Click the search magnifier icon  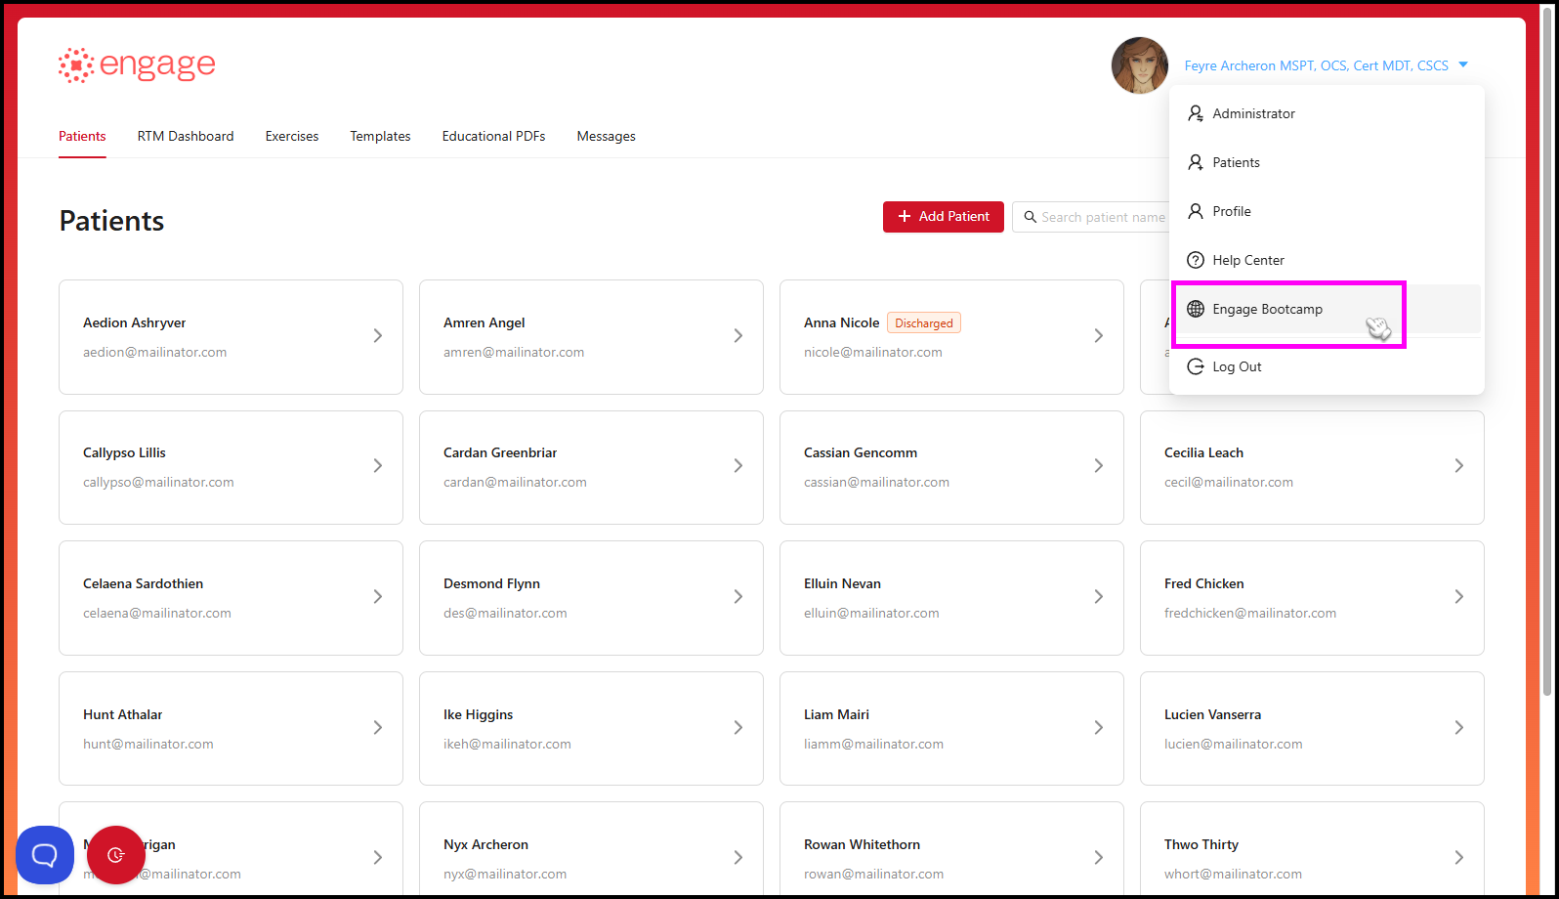click(1030, 217)
